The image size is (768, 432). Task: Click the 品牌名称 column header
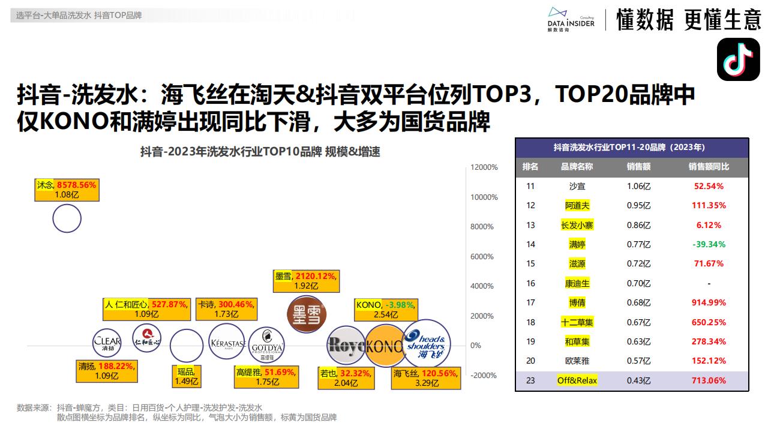[577, 167]
